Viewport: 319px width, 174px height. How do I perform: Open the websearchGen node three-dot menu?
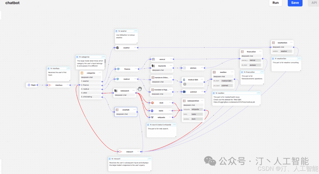coord(202,100)
